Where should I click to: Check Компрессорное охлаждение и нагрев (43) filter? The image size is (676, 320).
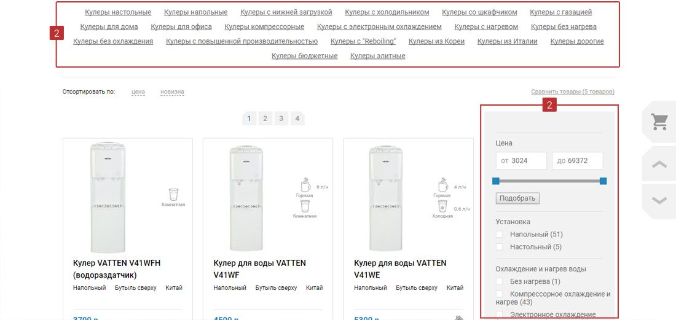click(499, 294)
